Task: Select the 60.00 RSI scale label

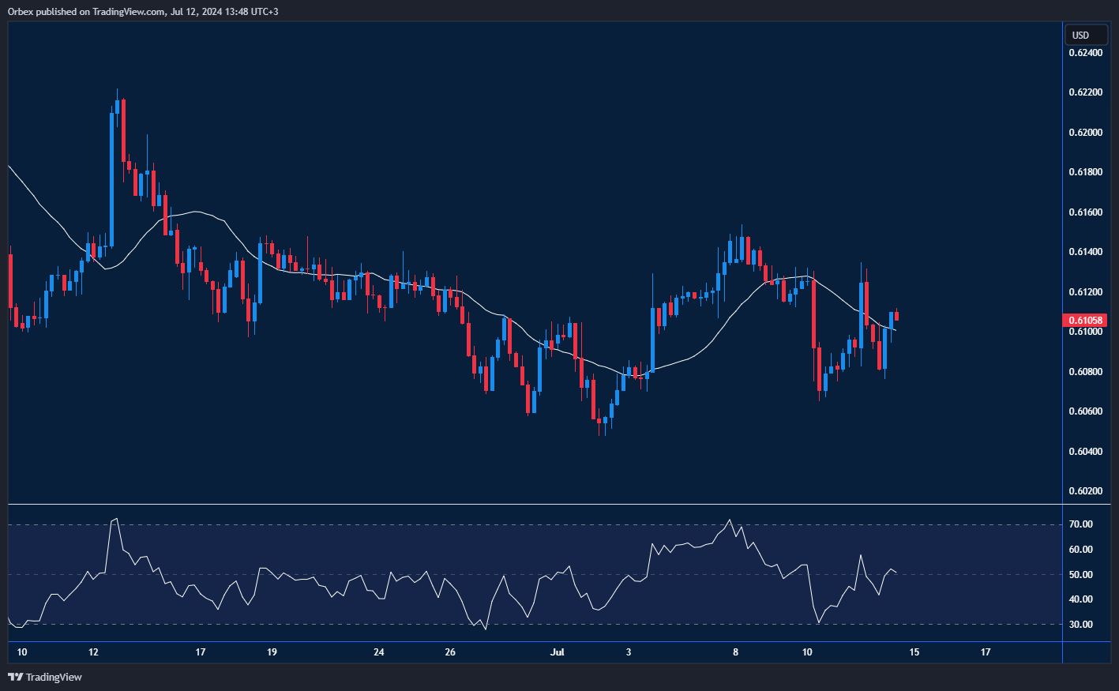Action: pyautogui.click(x=1081, y=550)
